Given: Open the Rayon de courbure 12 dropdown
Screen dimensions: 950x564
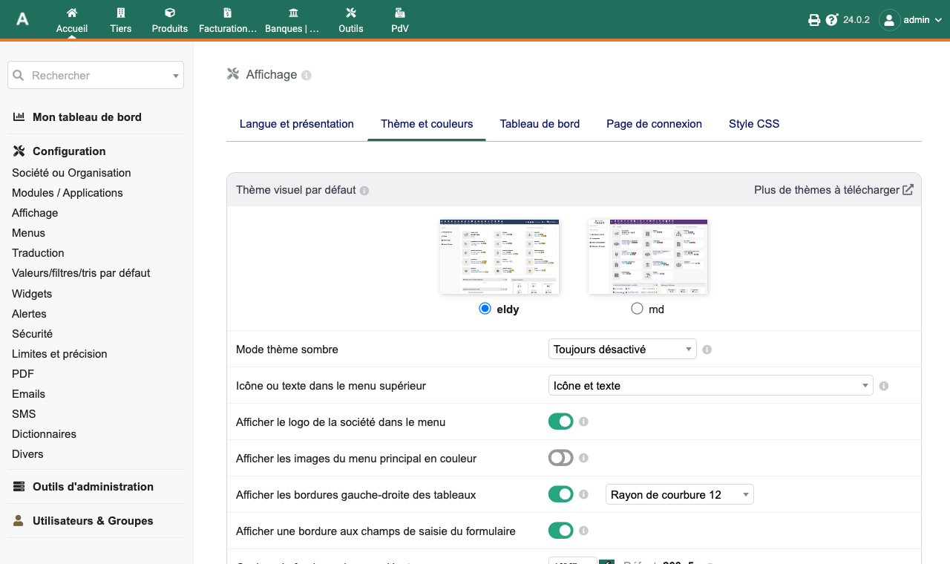Looking at the screenshot, I should click(x=680, y=494).
